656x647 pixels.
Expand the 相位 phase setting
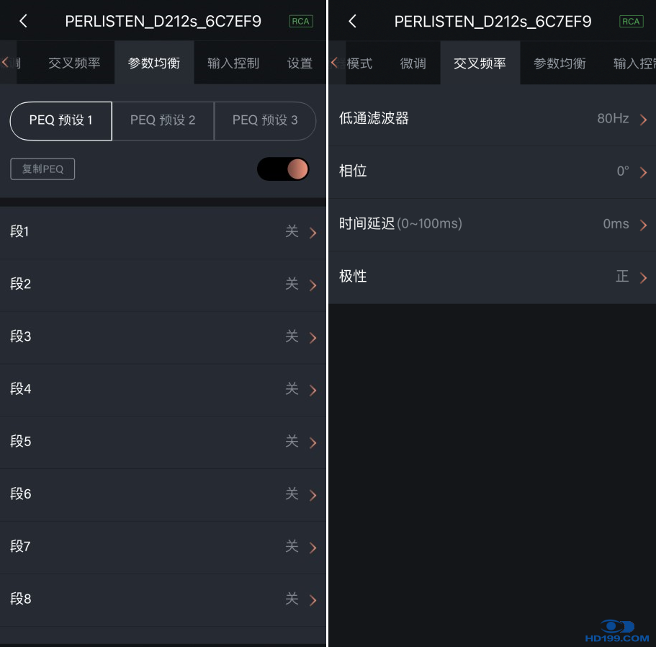pyautogui.click(x=643, y=172)
